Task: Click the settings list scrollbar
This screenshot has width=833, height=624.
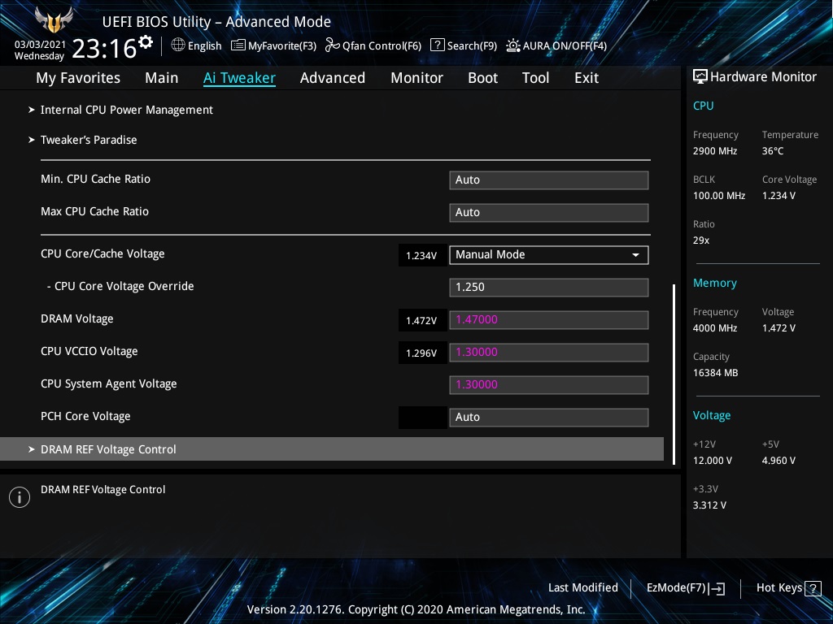Action: click(674, 374)
